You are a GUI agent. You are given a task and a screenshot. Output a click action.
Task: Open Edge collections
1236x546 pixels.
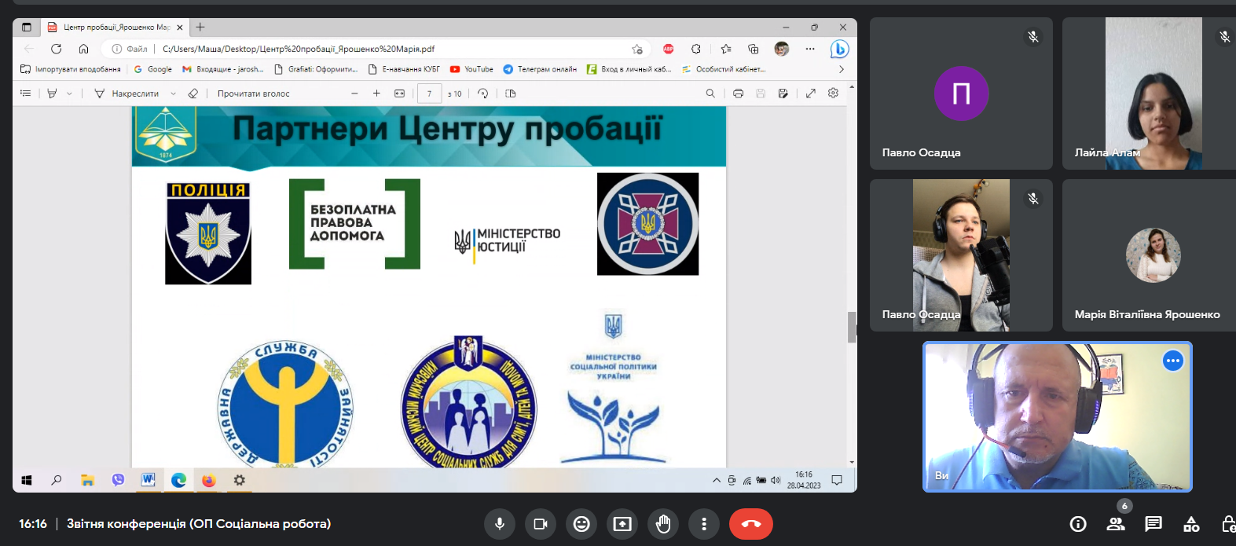point(754,49)
